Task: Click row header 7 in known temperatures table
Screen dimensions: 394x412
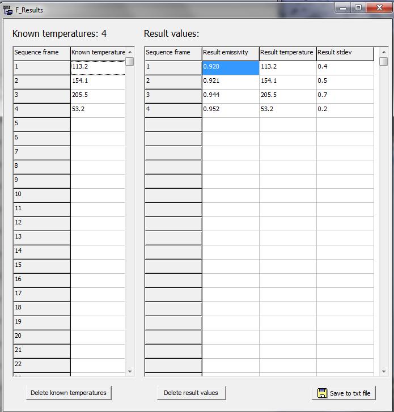Action: pos(42,153)
